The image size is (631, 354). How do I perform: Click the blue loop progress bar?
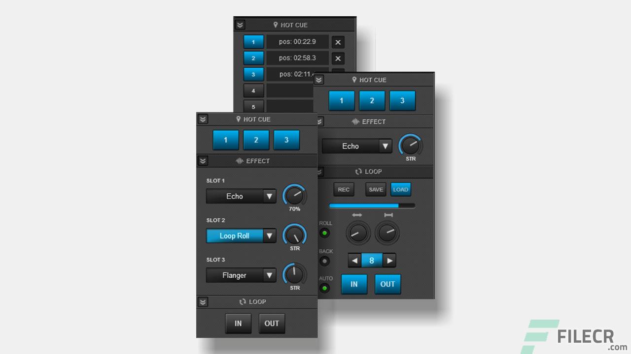[372, 206]
